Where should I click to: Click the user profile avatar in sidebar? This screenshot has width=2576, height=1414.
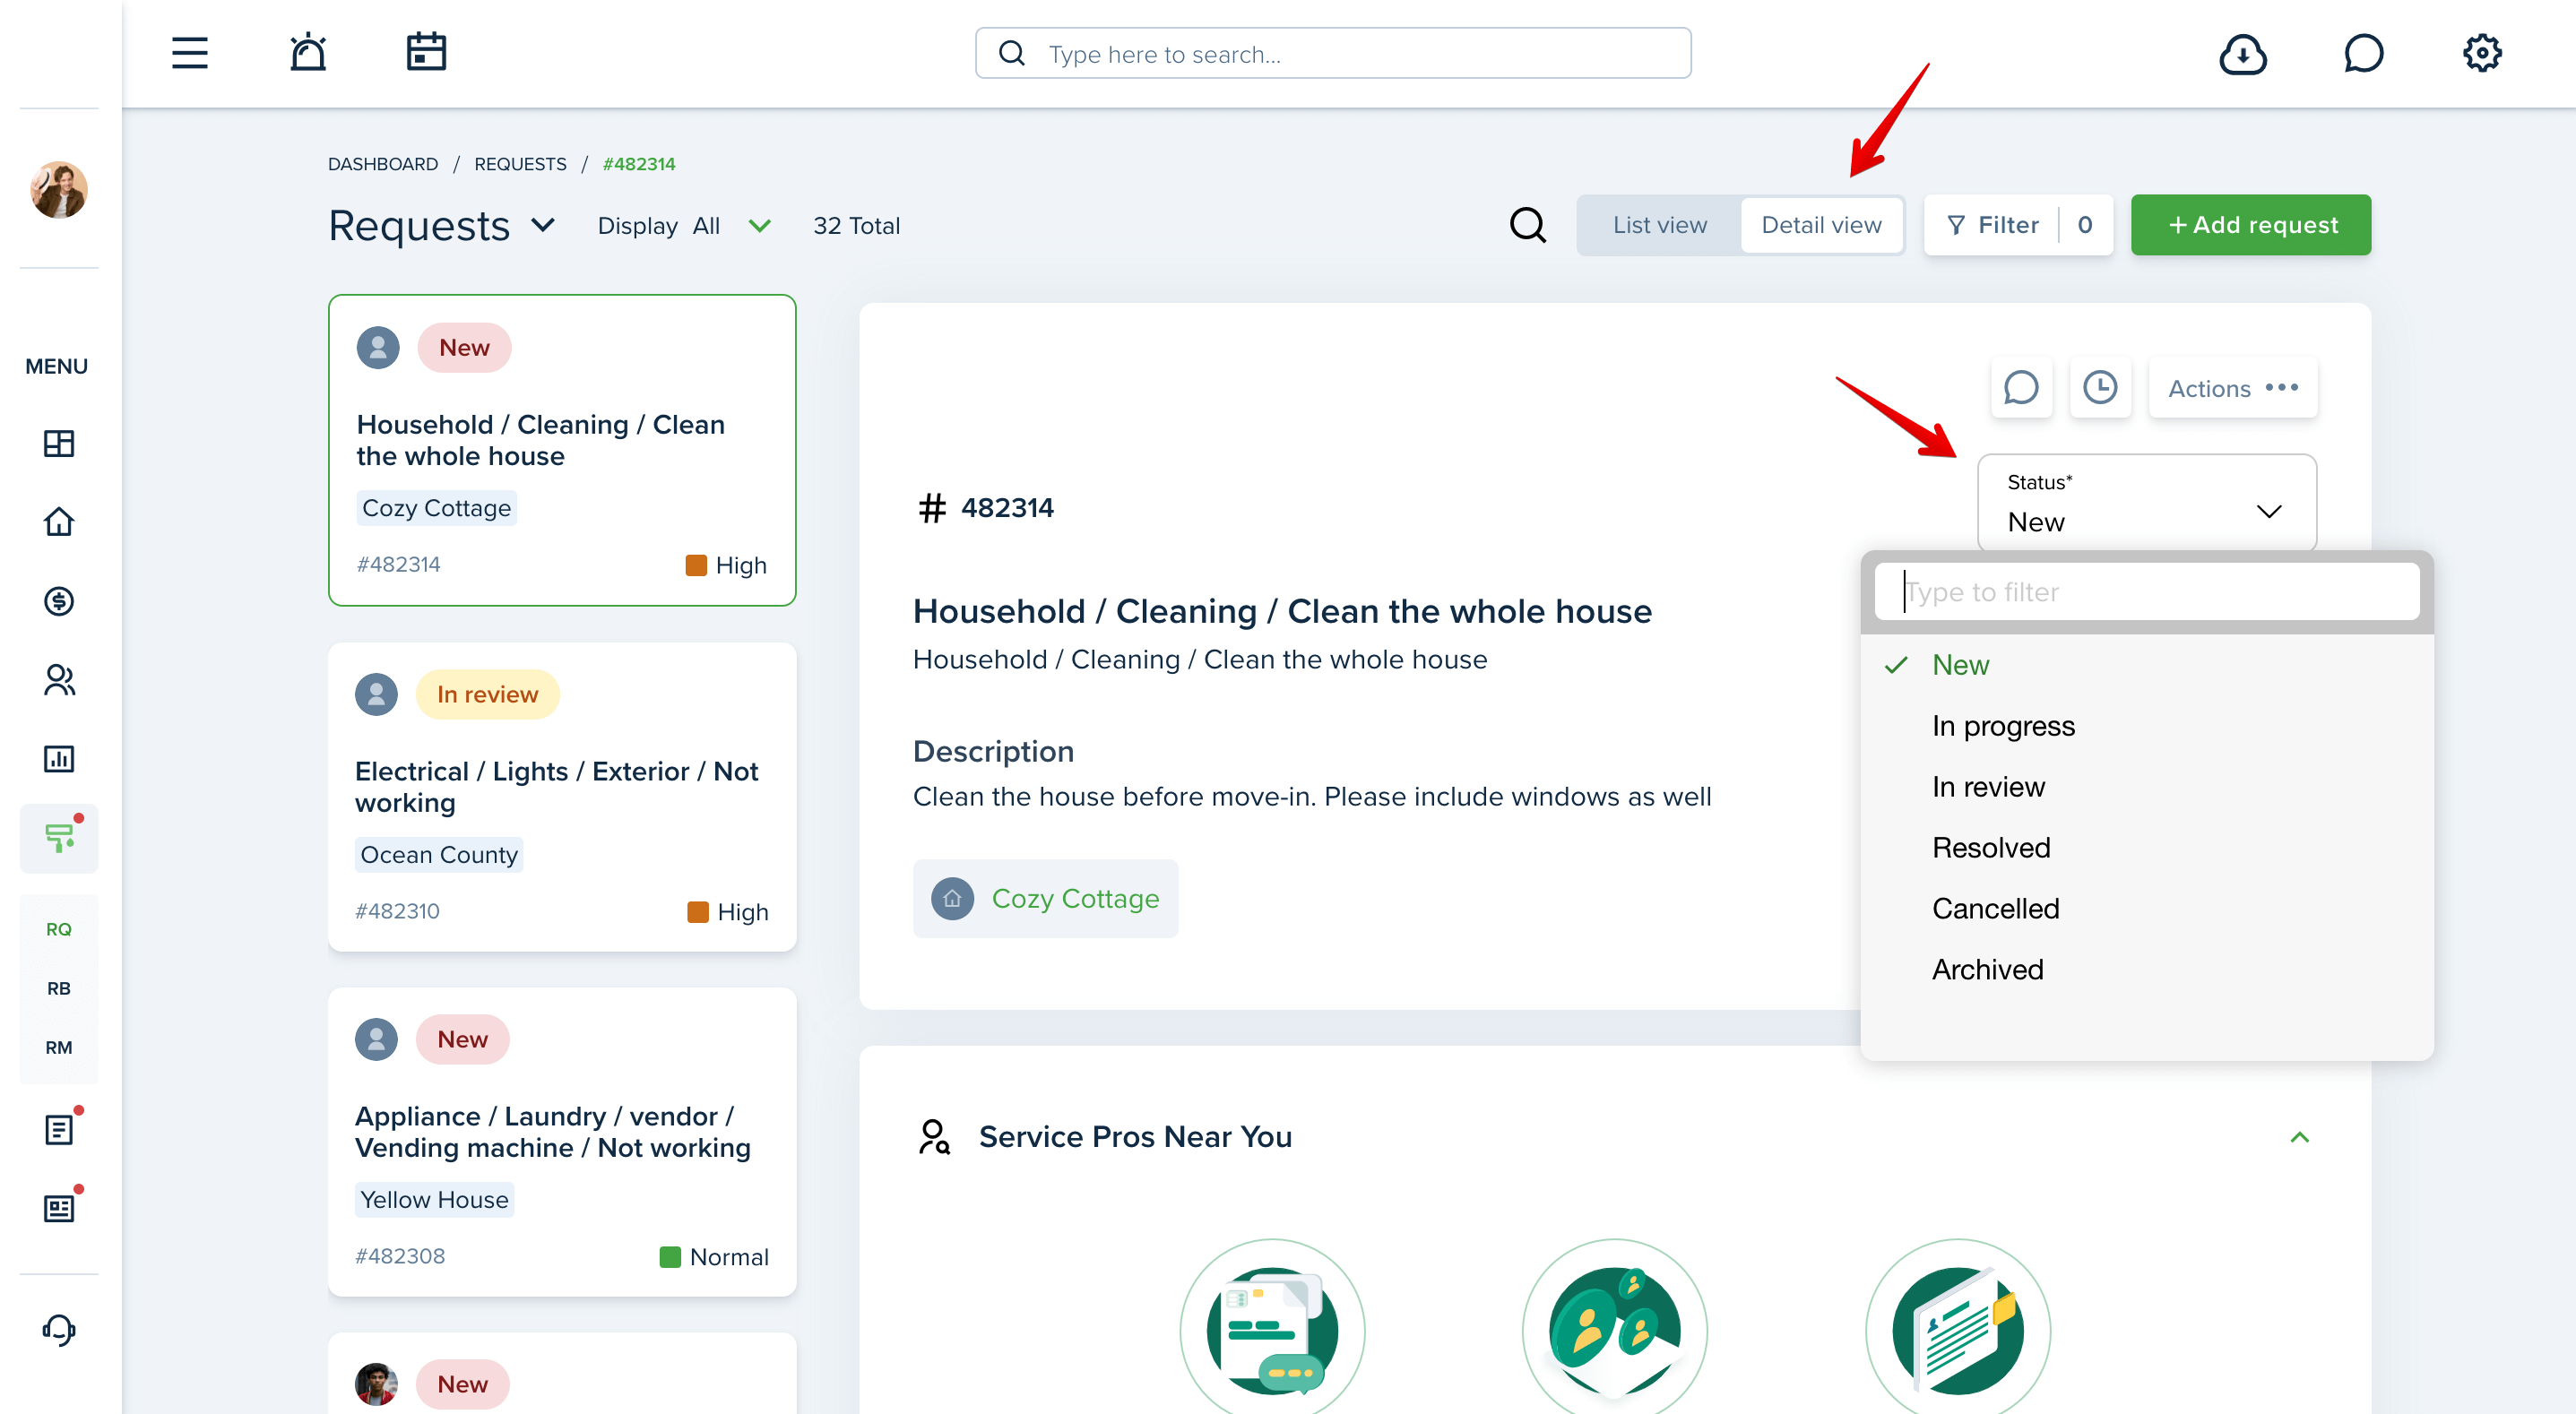coord(59,189)
